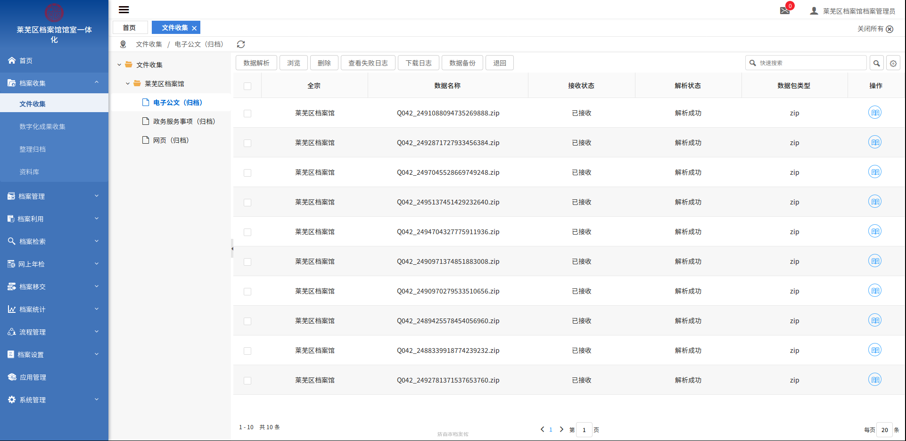
Task: Open the mail notifications icon
Action: pyautogui.click(x=785, y=10)
